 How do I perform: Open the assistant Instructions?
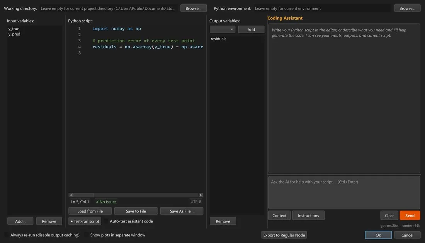[308, 216]
